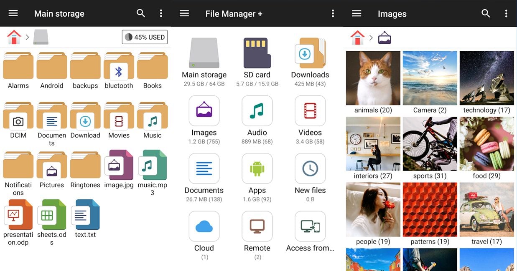
Task: Open the Documents folder in Main storage
Action: pos(52,123)
